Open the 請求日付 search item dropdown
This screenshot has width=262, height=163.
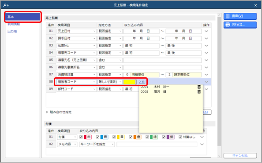(76, 38)
